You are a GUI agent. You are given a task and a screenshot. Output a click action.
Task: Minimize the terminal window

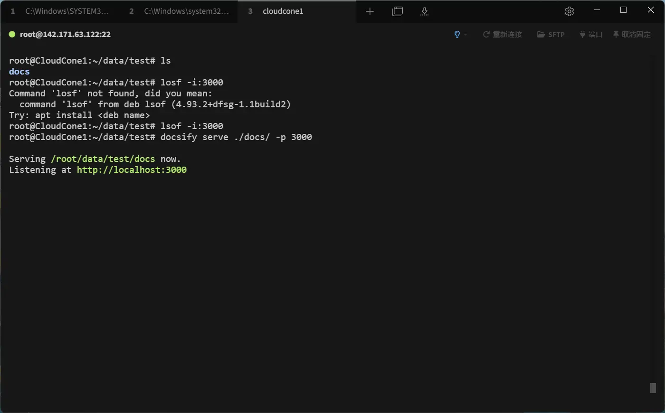(x=597, y=10)
